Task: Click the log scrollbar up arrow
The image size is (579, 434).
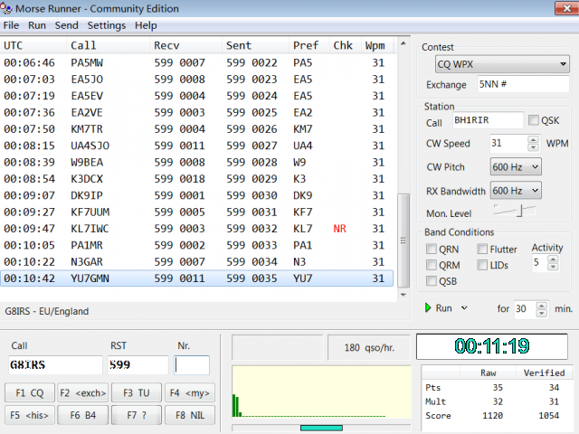Action: coord(403,43)
